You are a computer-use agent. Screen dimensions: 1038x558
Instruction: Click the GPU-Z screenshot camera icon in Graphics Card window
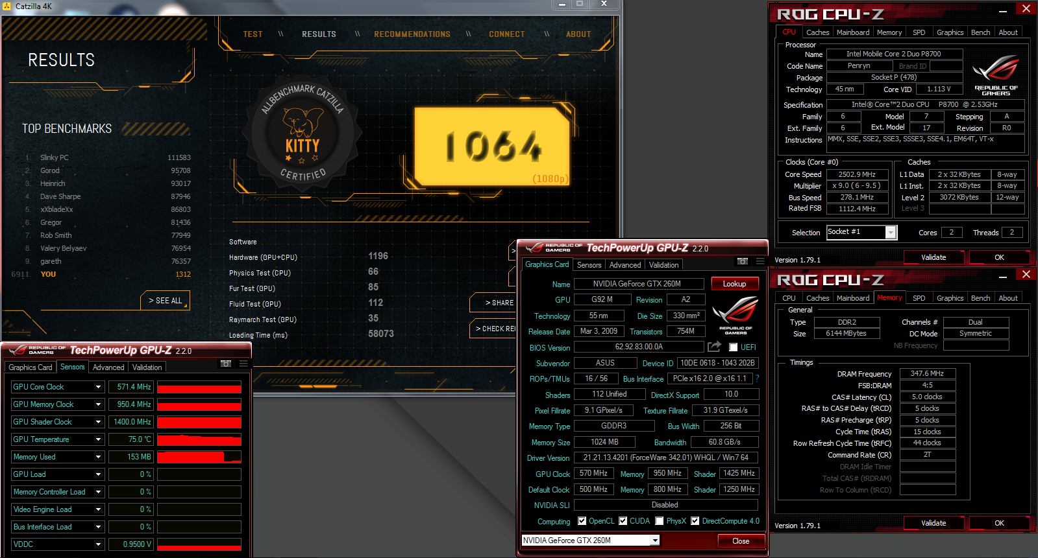coord(743,261)
